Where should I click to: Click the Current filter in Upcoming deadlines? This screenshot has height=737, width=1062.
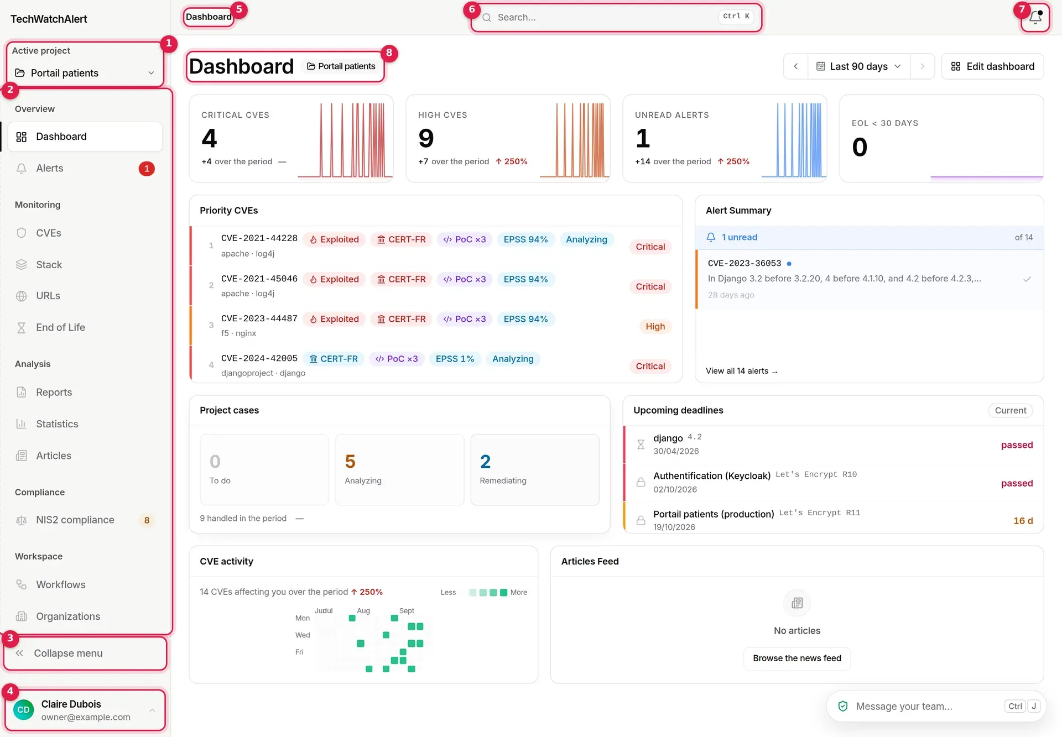click(x=1010, y=410)
